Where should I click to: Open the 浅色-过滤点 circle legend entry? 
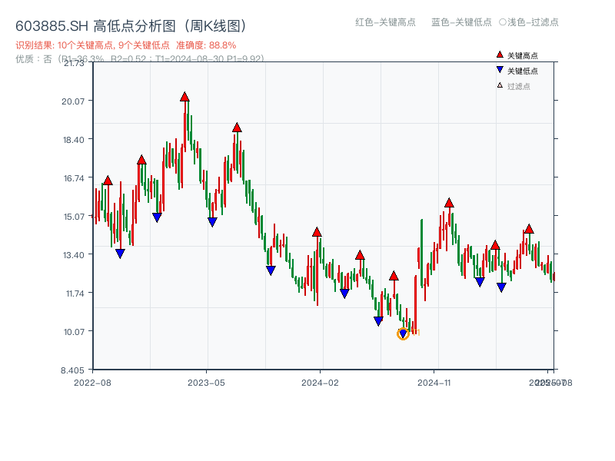pos(530,23)
